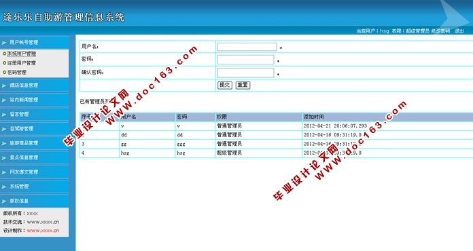The width and height of the screenshot is (473, 251).
Task: Click the 重置 reset button
Action: [x=243, y=85]
